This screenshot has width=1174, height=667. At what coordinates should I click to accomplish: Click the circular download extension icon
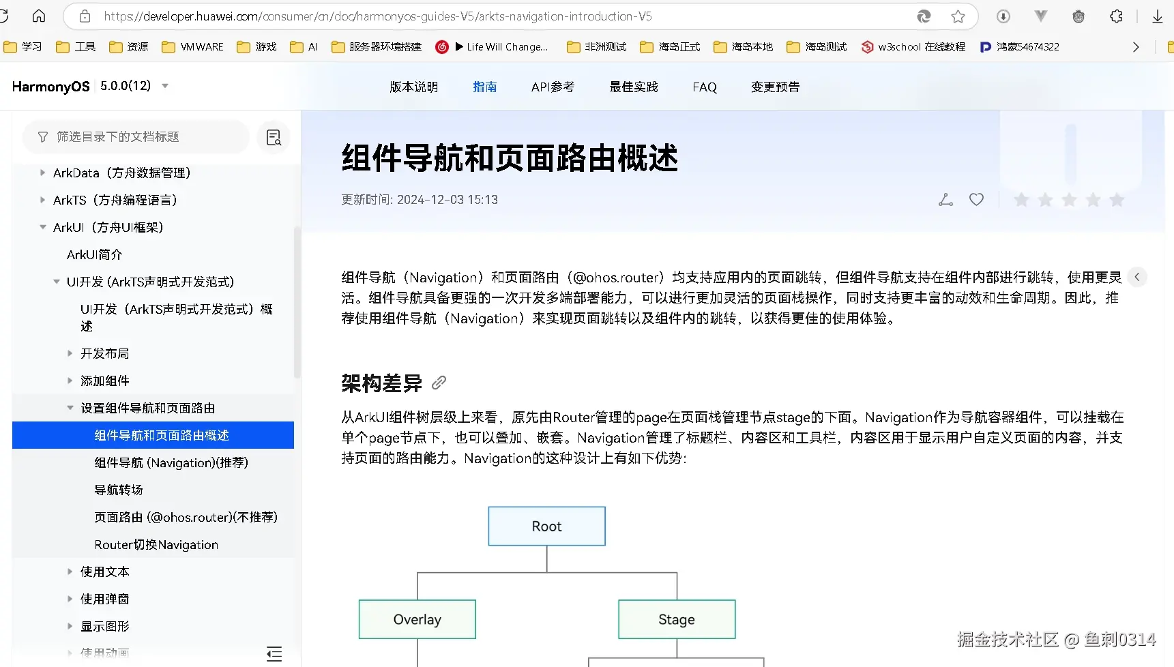1003,16
